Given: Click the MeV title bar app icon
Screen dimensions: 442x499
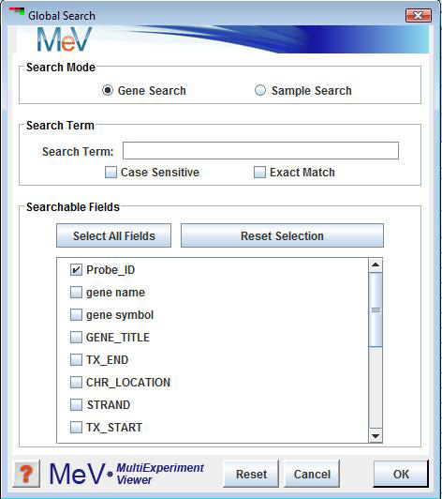Looking at the screenshot, I should tap(17, 12).
